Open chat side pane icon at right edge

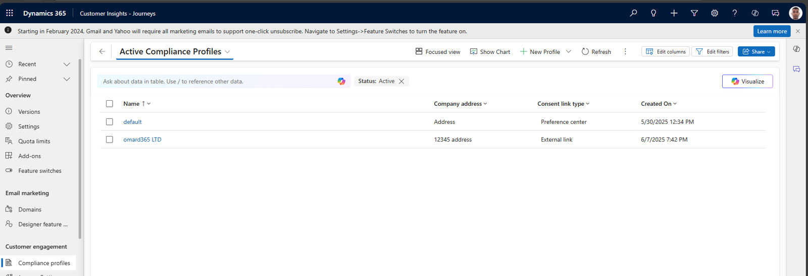tap(796, 69)
